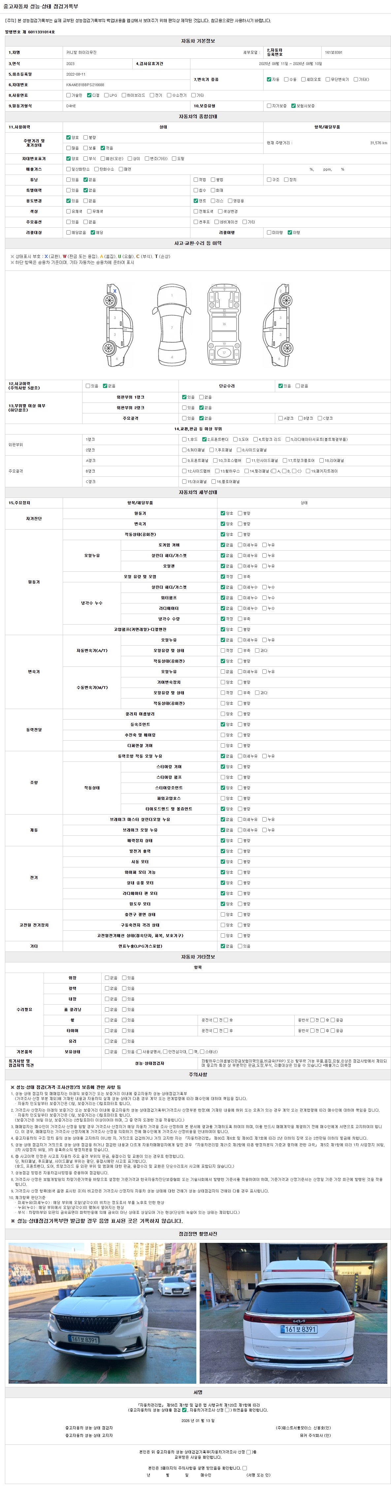Check the 자가보증 warranty type checkbox

pos(269,106)
